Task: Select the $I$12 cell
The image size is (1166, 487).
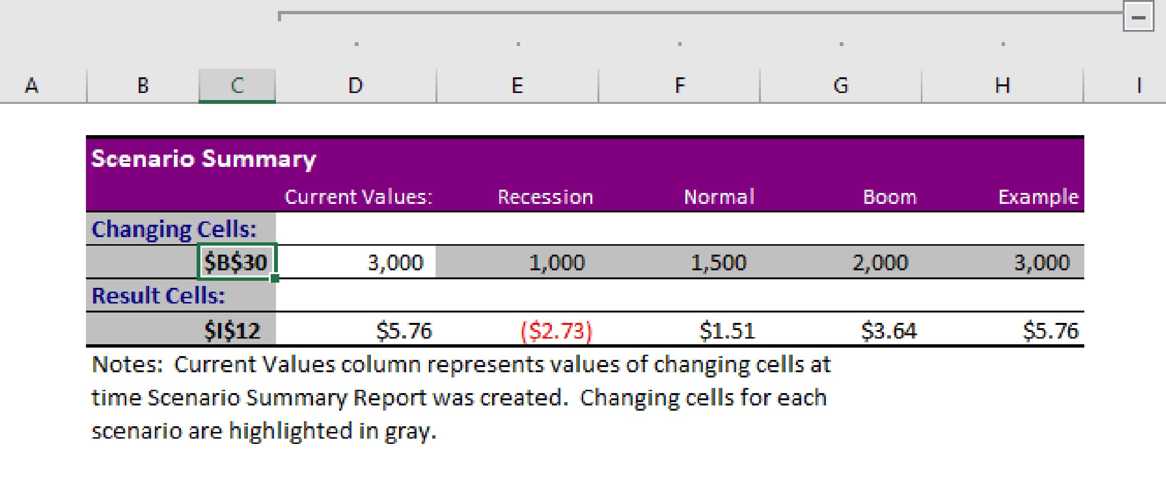Action: pyautogui.click(x=237, y=329)
